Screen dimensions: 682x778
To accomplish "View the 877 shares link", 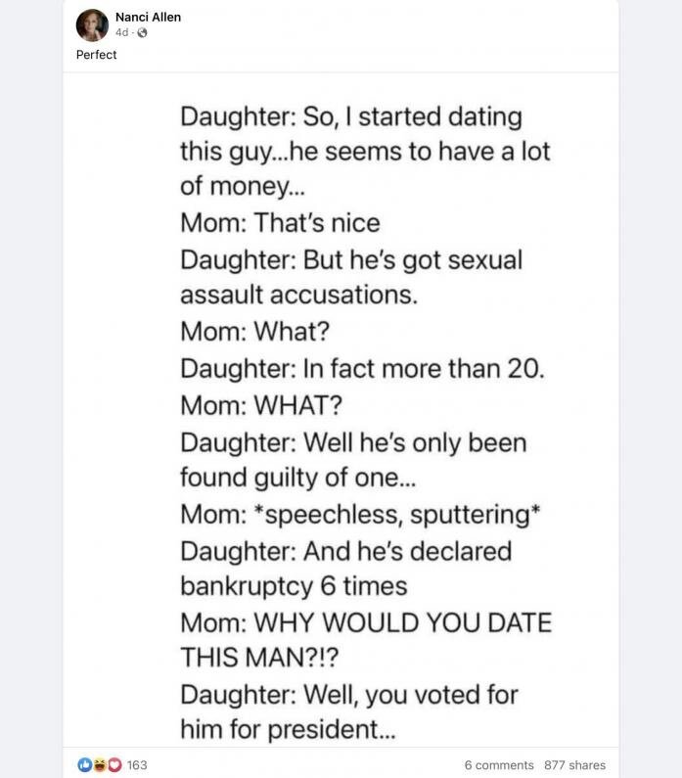I will [575, 765].
